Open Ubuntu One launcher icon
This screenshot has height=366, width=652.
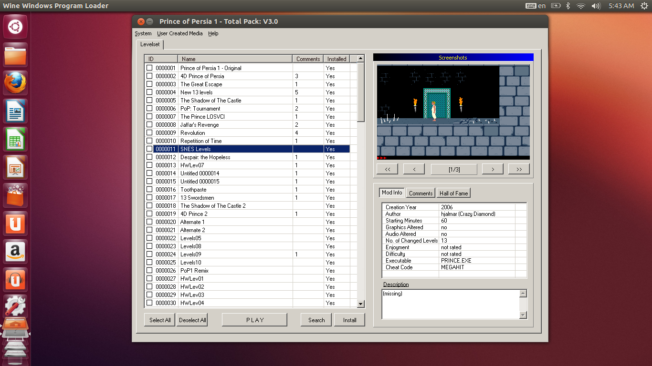point(15,224)
